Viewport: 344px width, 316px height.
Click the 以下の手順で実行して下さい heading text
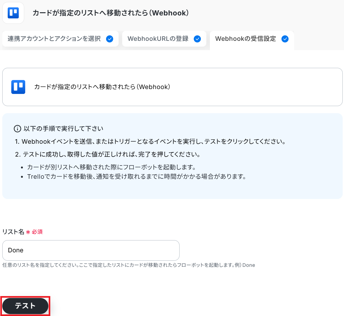pos(64,129)
